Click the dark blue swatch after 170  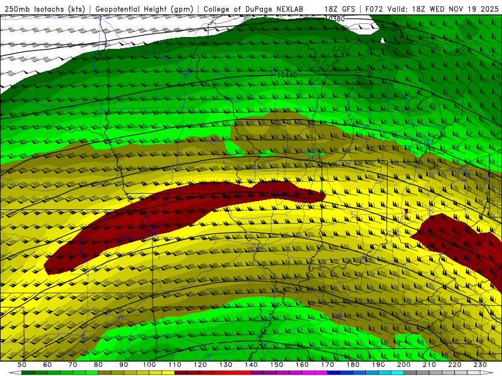334,373
